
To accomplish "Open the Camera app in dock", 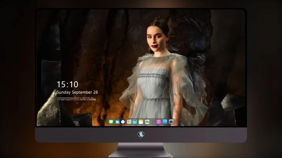I will (x=171, y=122).
